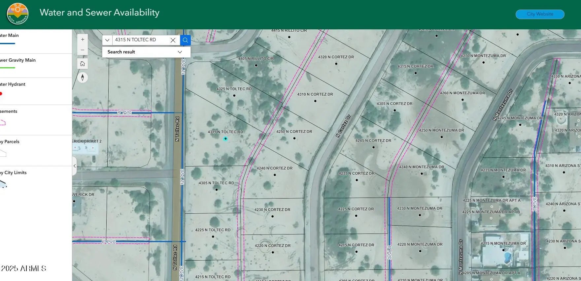
Task: Clear the 4315 N TOLTEC RD search text
Action: click(x=173, y=40)
